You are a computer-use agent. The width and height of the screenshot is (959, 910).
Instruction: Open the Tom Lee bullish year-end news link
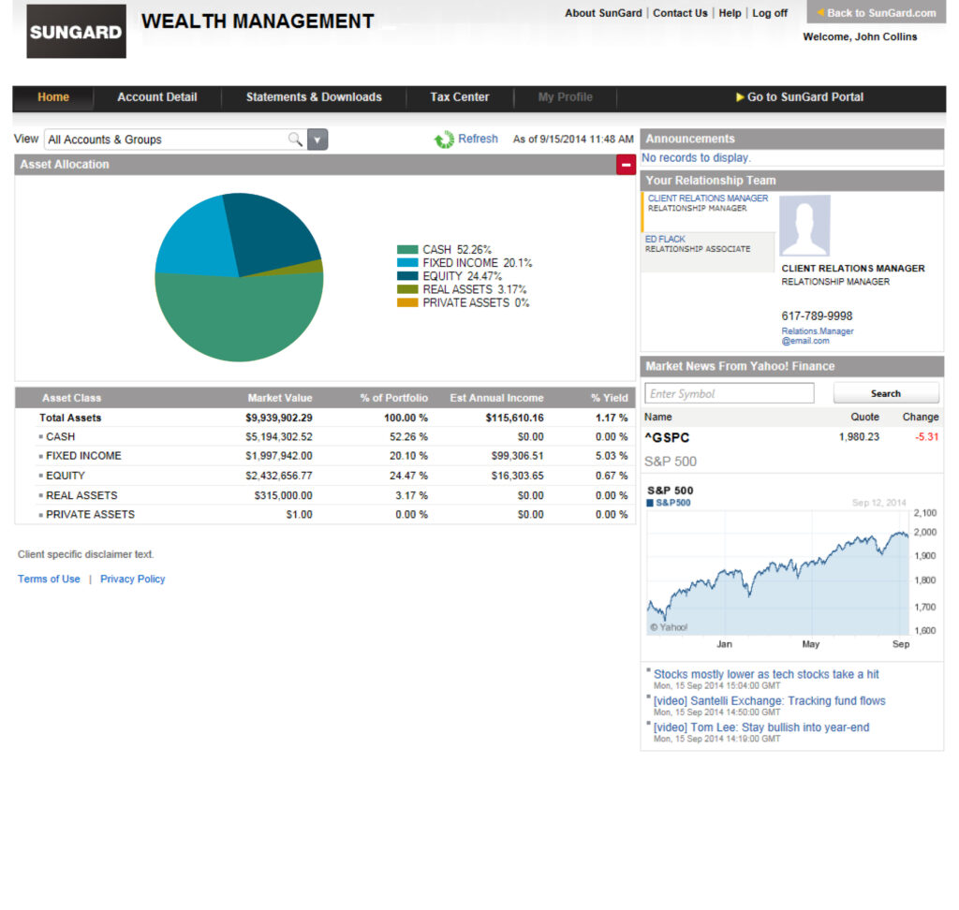click(760, 727)
